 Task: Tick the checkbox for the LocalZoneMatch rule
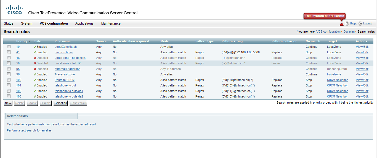point(9,47)
